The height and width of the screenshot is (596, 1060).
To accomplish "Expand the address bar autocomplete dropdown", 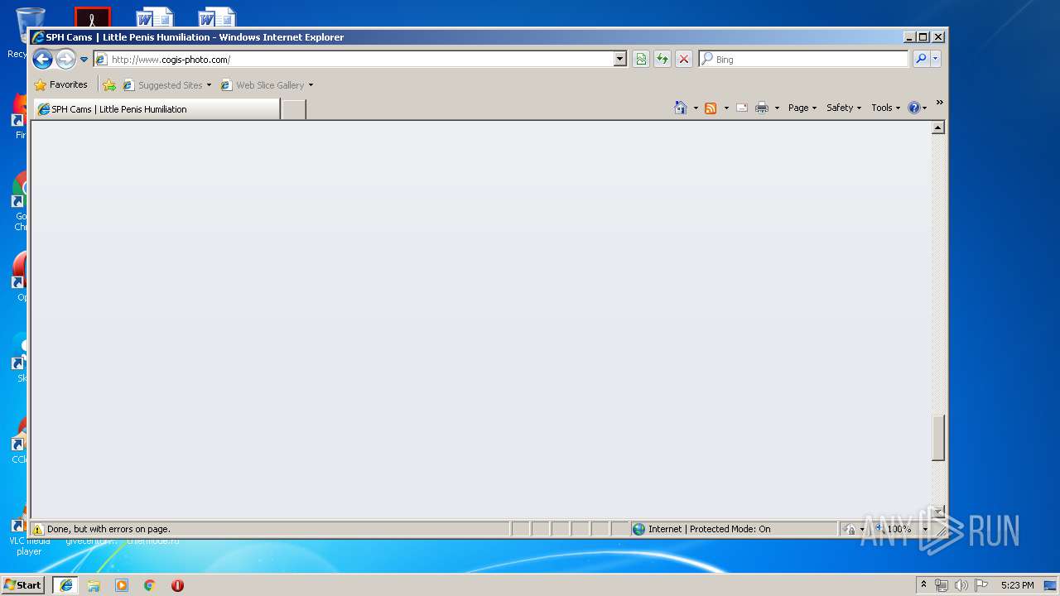I will [619, 60].
